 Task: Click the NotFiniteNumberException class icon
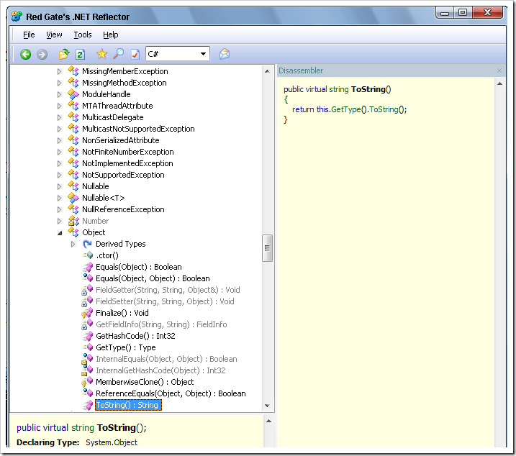pos(73,152)
